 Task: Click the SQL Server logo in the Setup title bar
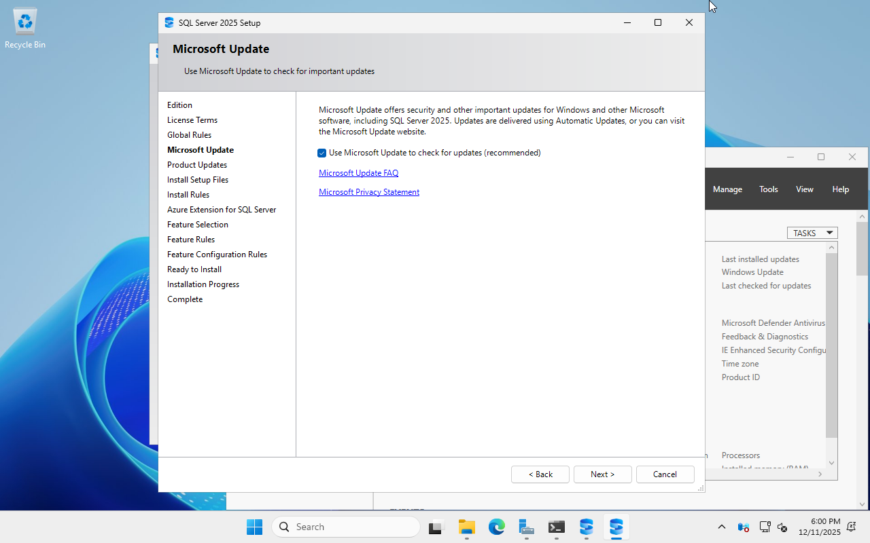(168, 22)
